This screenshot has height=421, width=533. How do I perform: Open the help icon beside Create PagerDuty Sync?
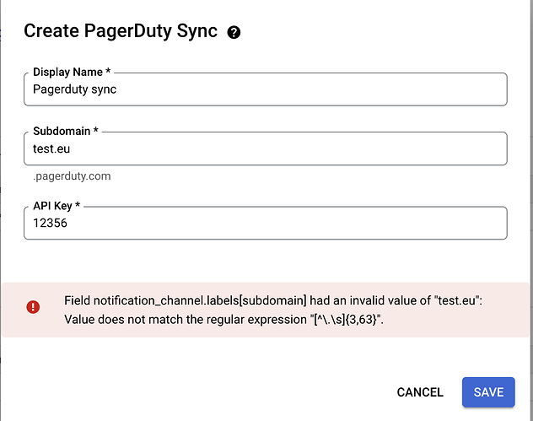(234, 32)
